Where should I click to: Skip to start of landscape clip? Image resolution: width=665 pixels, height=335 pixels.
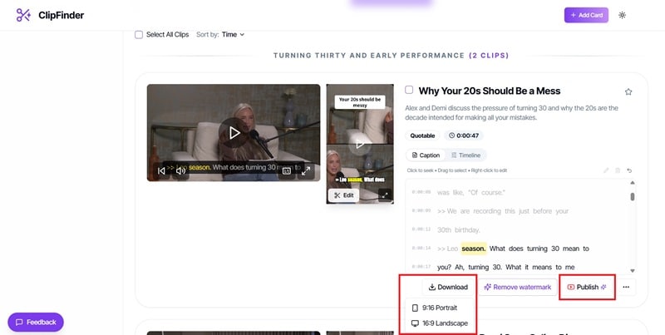(161, 170)
